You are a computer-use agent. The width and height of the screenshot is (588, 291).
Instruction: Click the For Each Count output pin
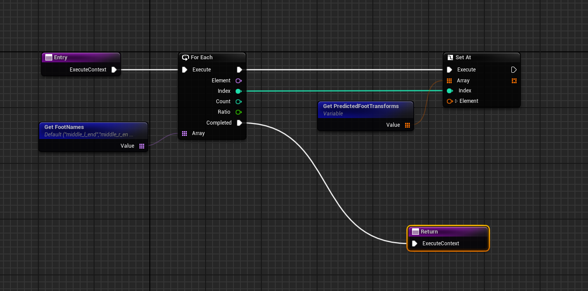point(238,102)
